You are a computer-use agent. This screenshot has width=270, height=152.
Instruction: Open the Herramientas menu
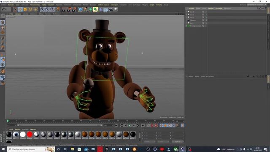[x=35, y=5]
